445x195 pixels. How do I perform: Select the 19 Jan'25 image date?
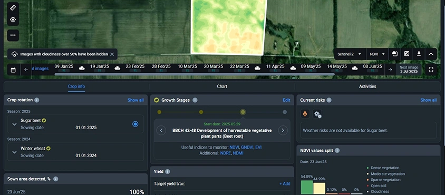tap(100, 68)
